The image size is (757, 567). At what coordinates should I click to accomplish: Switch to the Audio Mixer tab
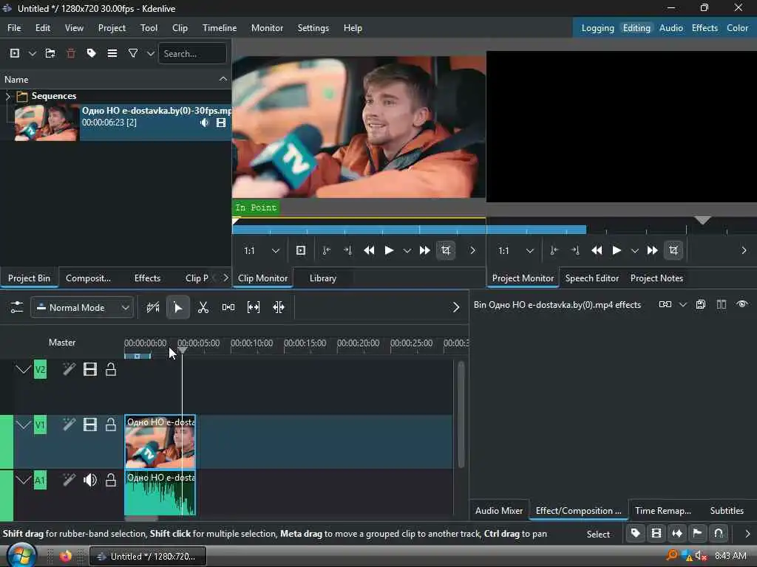(499, 511)
